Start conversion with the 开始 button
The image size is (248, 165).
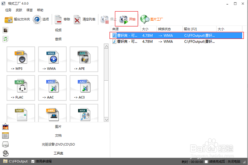click(x=127, y=19)
